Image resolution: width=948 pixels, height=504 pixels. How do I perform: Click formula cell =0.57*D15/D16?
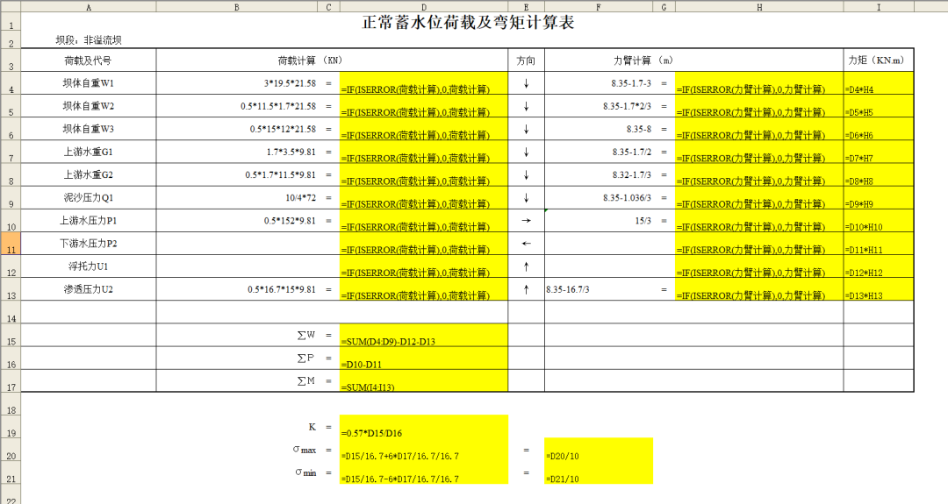[424, 427]
